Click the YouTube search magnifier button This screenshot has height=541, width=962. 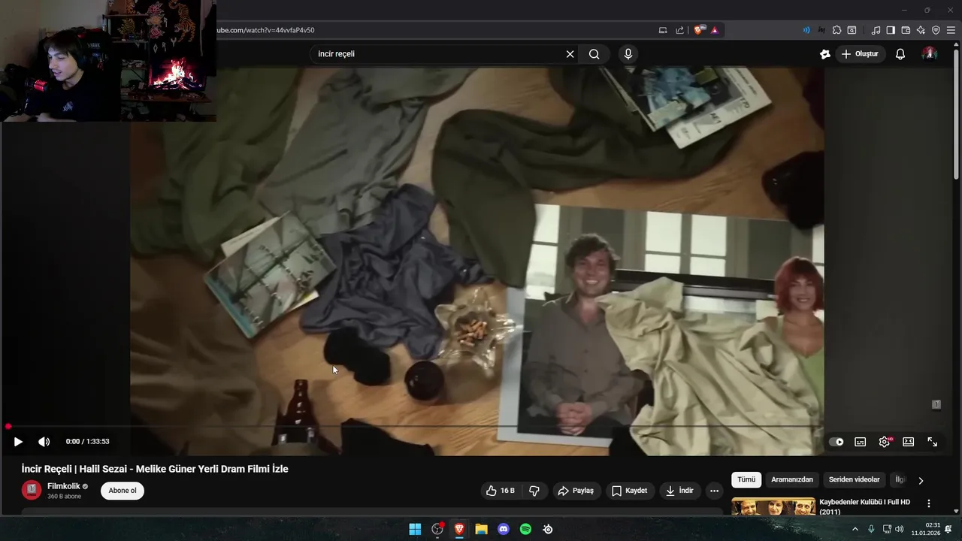[x=594, y=54]
